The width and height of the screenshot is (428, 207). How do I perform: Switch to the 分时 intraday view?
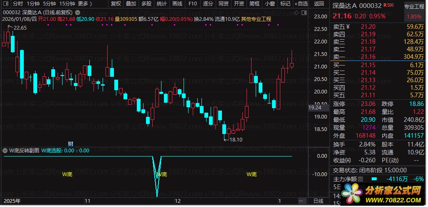18,4
